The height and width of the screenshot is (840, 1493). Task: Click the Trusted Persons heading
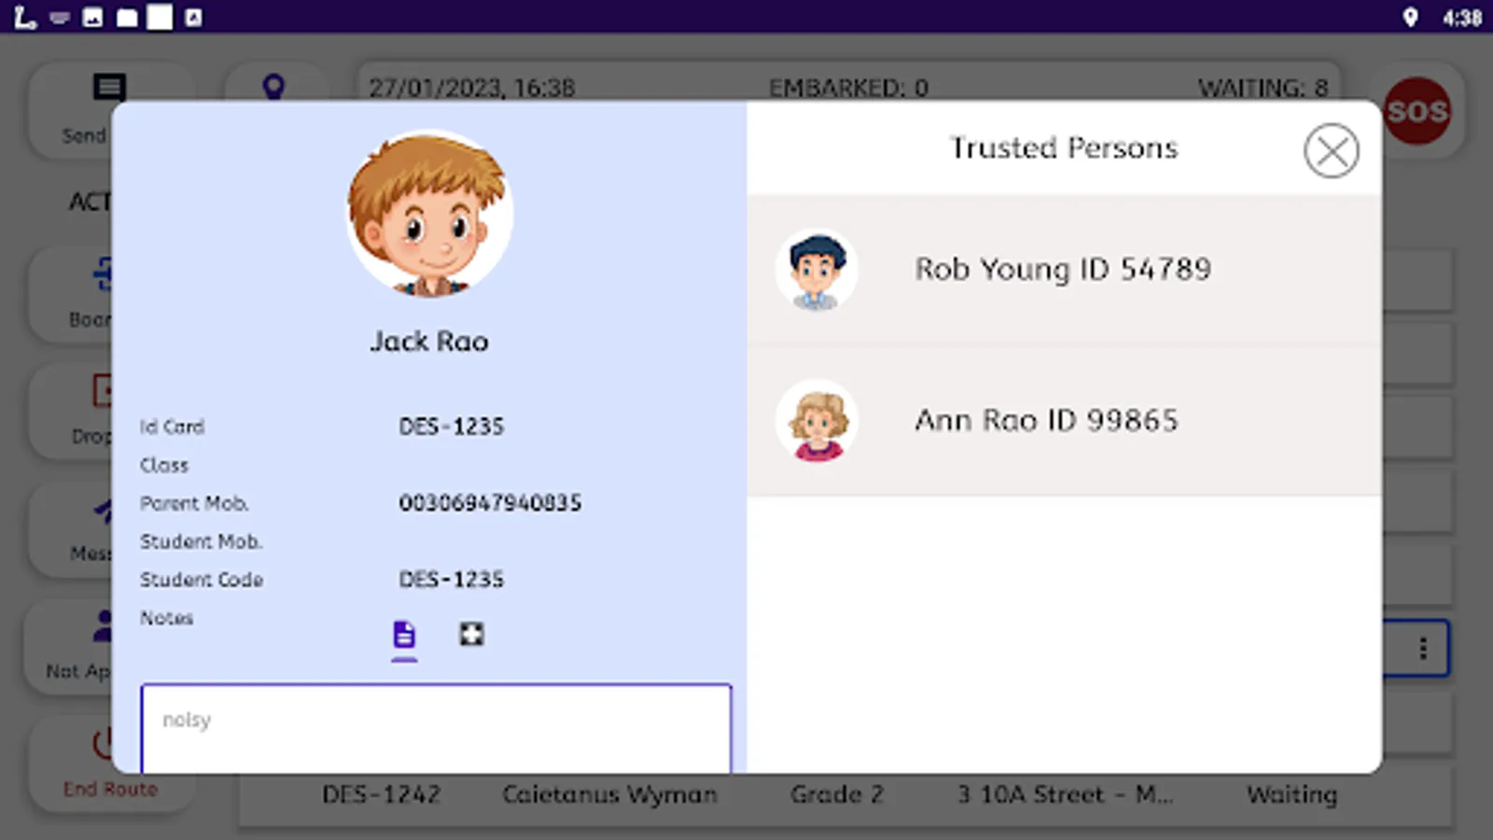coord(1064,147)
